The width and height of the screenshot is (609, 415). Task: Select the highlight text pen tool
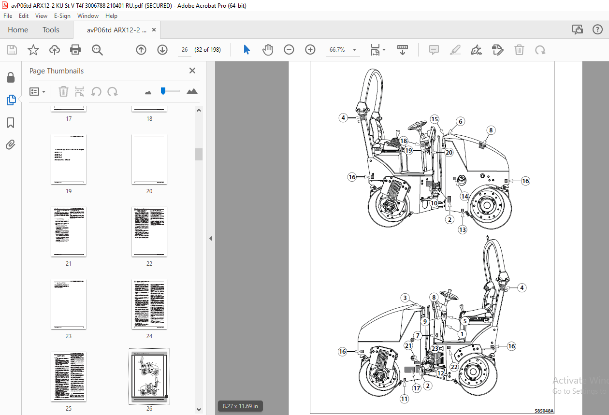pyautogui.click(x=455, y=49)
